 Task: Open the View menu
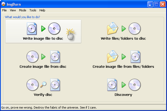click(13, 10)
